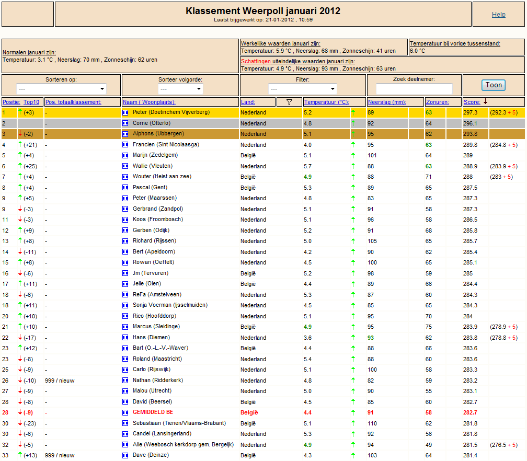The height and width of the screenshot is (461, 527).
Task: Click the blue icon beside Corne (Otterlo)
Action: point(125,123)
